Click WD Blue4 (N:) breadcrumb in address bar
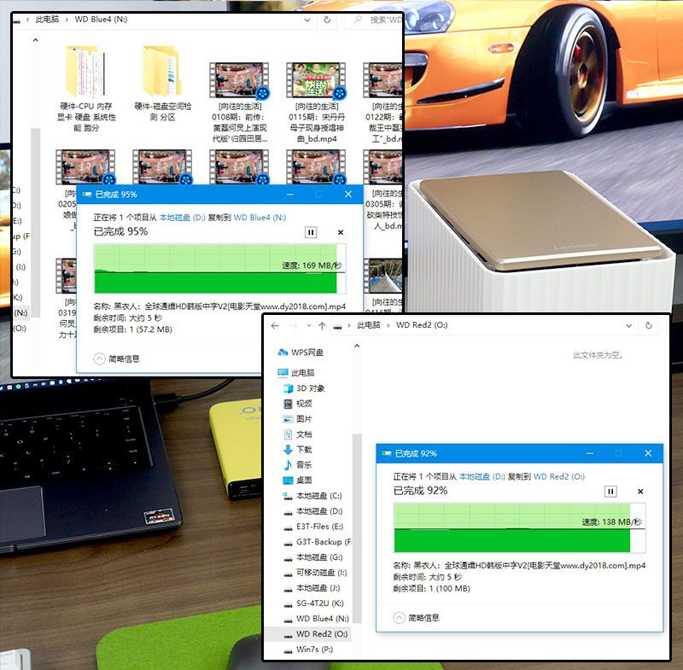Screen dimensions: 683x670 click(101, 20)
